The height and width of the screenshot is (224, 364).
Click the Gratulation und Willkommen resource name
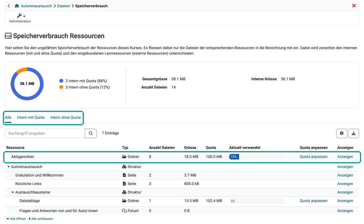[40, 175]
